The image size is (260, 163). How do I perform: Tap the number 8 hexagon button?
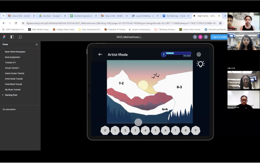(x=185, y=130)
